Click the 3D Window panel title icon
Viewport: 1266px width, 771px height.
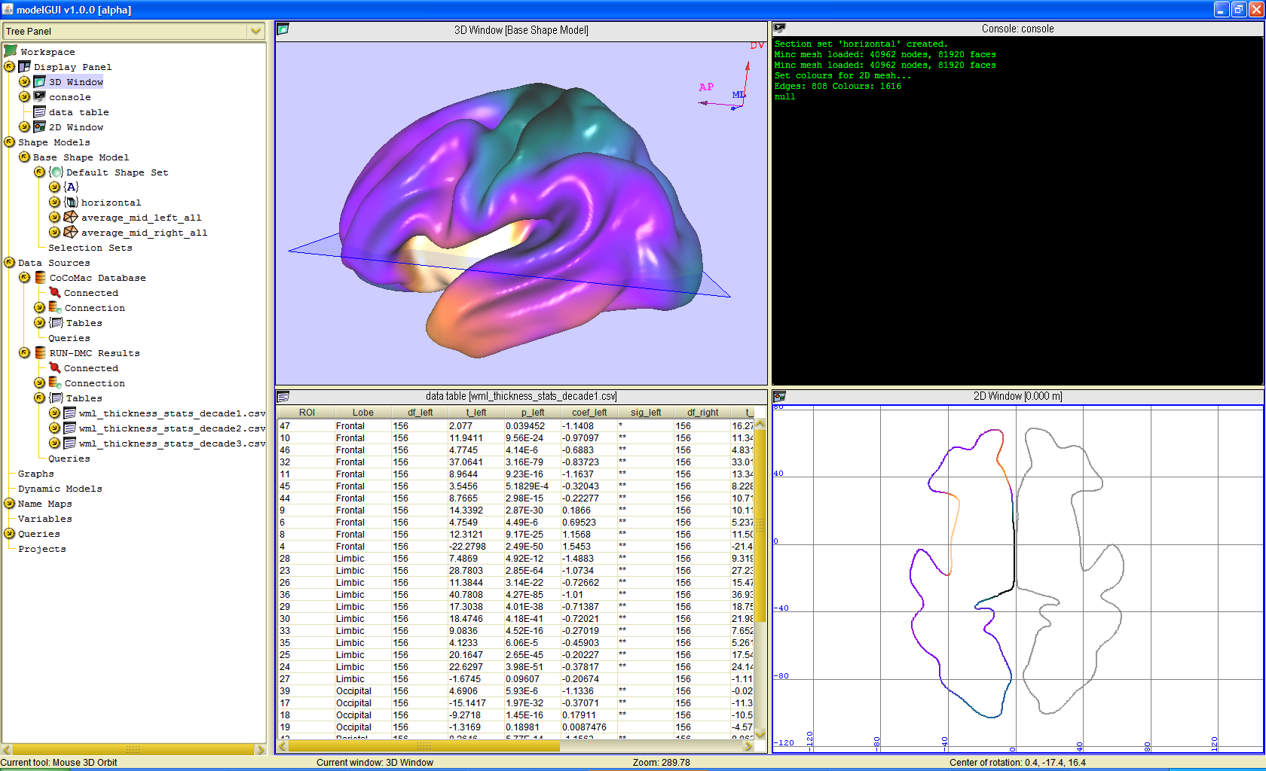click(x=283, y=29)
